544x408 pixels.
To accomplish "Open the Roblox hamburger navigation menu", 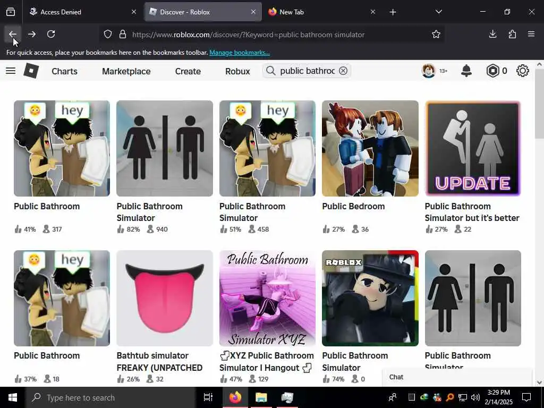I will click(x=11, y=71).
